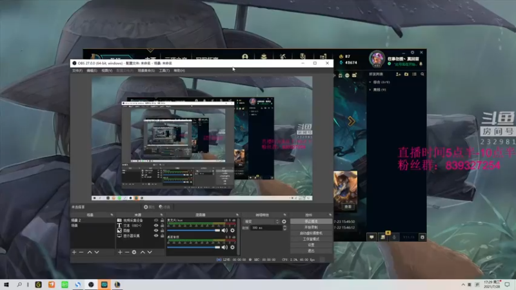
Task: Remove the selected scene with the minus icon
Action: [81, 252]
